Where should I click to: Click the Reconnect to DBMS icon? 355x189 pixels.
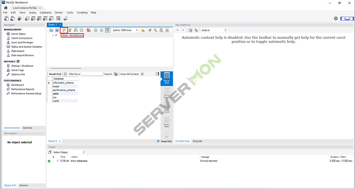click(x=66, y=19)
